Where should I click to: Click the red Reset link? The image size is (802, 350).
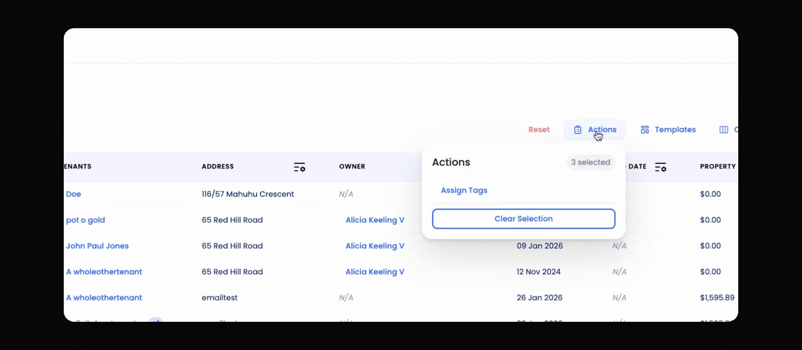coord(539,130)
